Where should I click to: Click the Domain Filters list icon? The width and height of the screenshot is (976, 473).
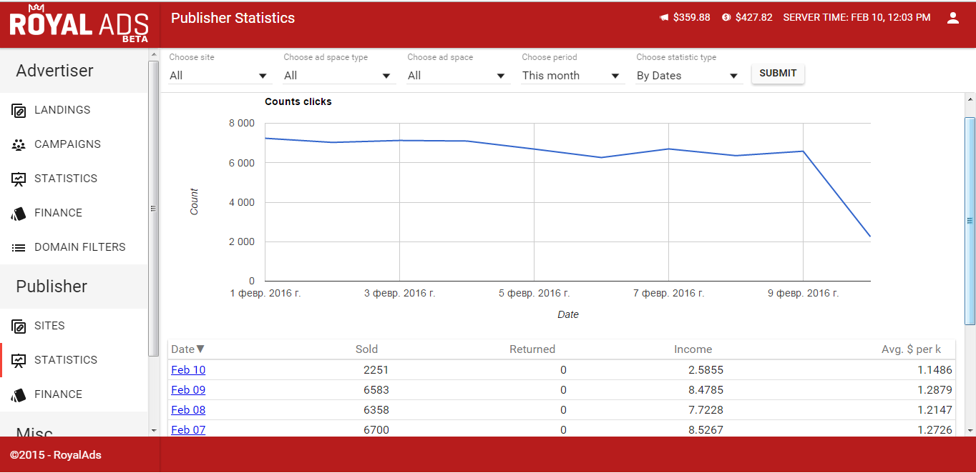point(19,247)
